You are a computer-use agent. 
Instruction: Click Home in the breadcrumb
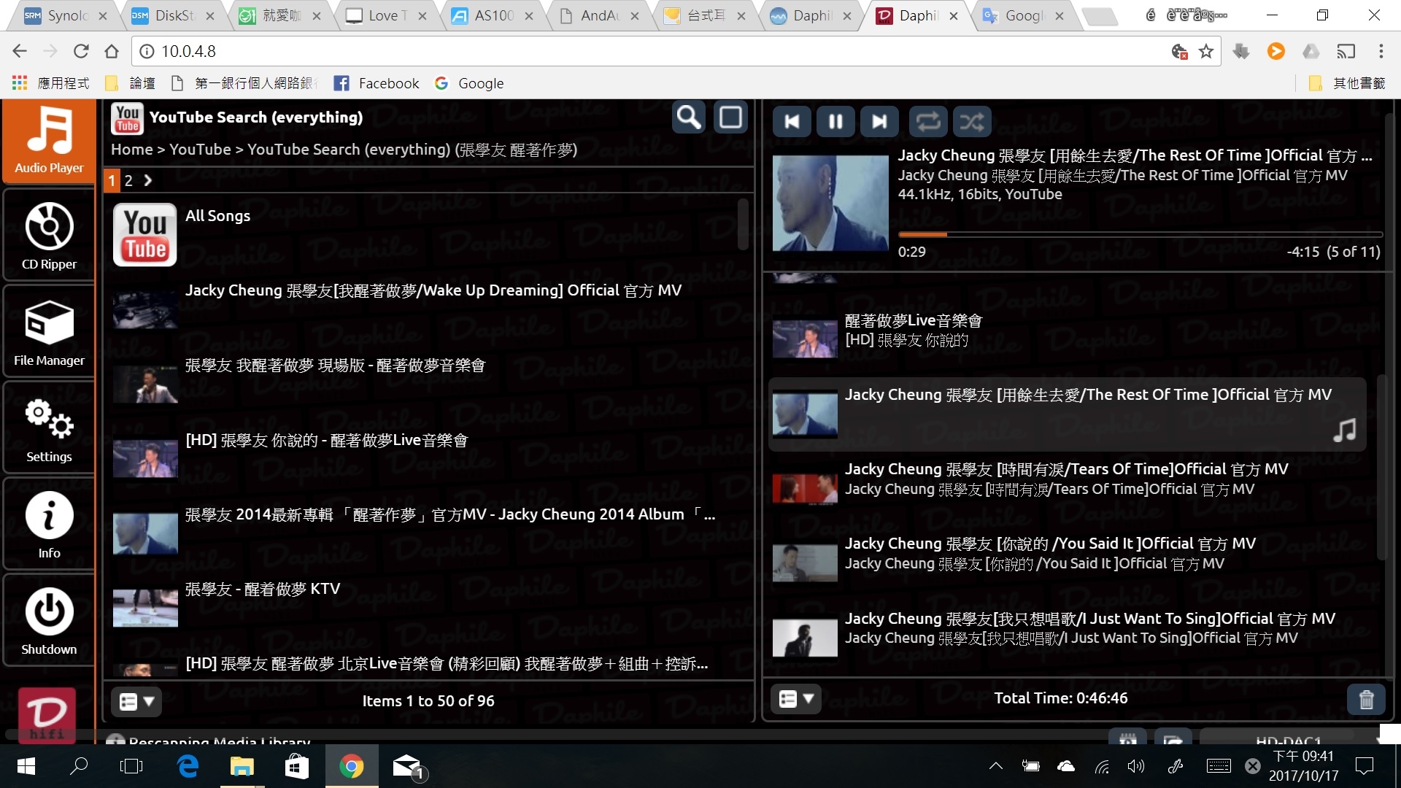click(x=132, y=150)
